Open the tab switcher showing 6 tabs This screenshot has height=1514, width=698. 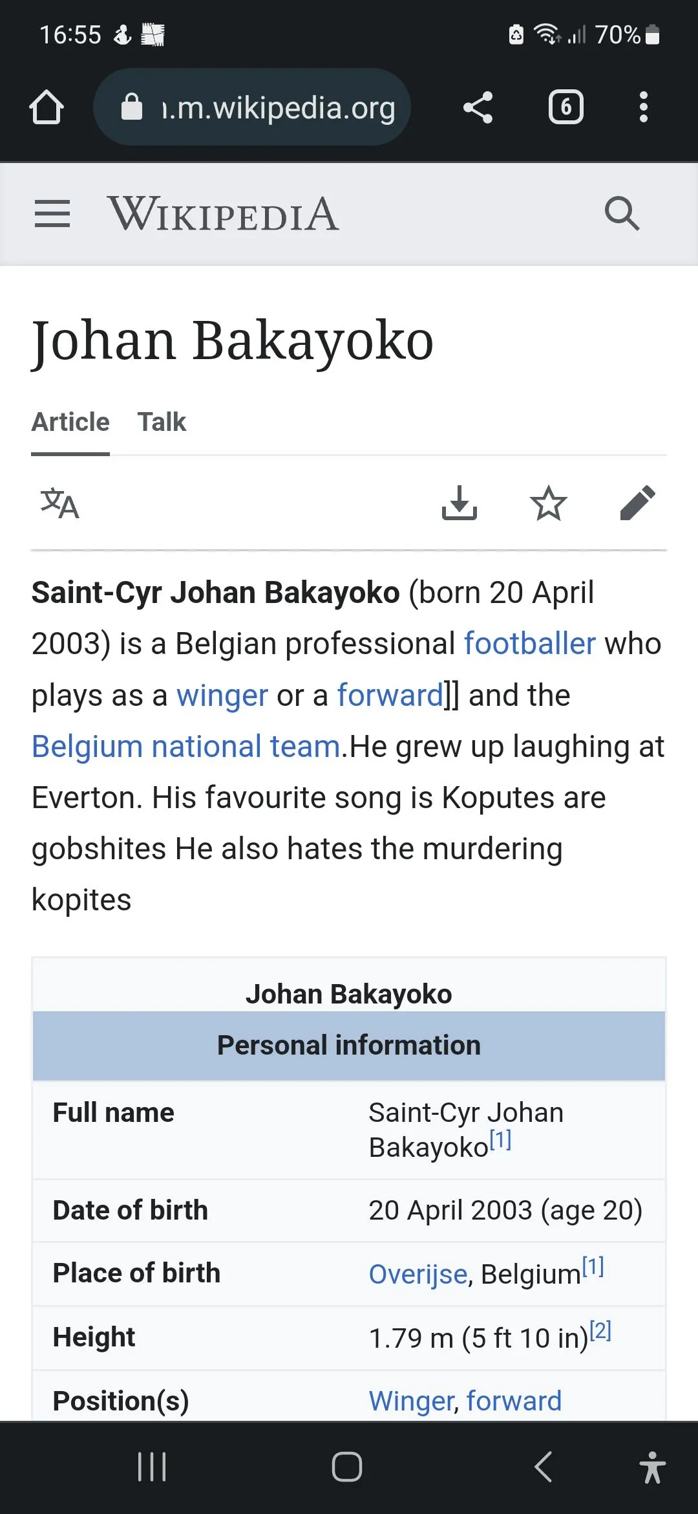click(566, 107)
